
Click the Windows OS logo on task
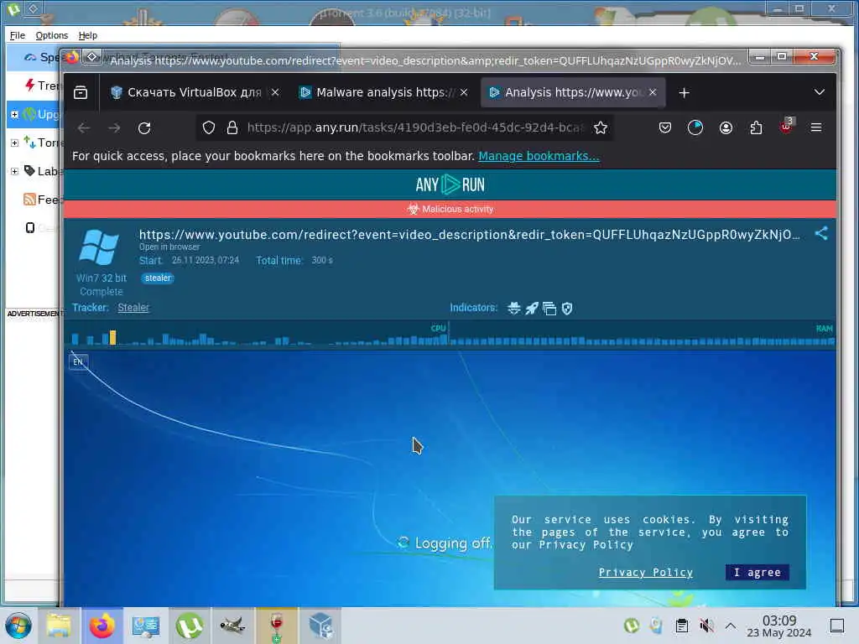99,247
